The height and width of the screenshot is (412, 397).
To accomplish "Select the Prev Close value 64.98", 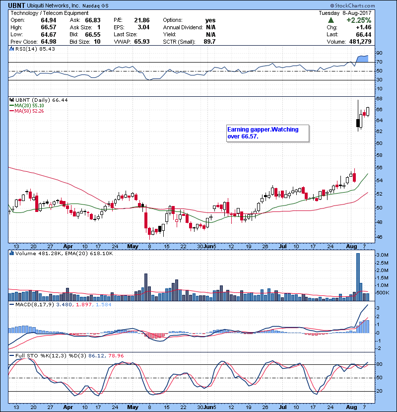I will pos(48,42).
